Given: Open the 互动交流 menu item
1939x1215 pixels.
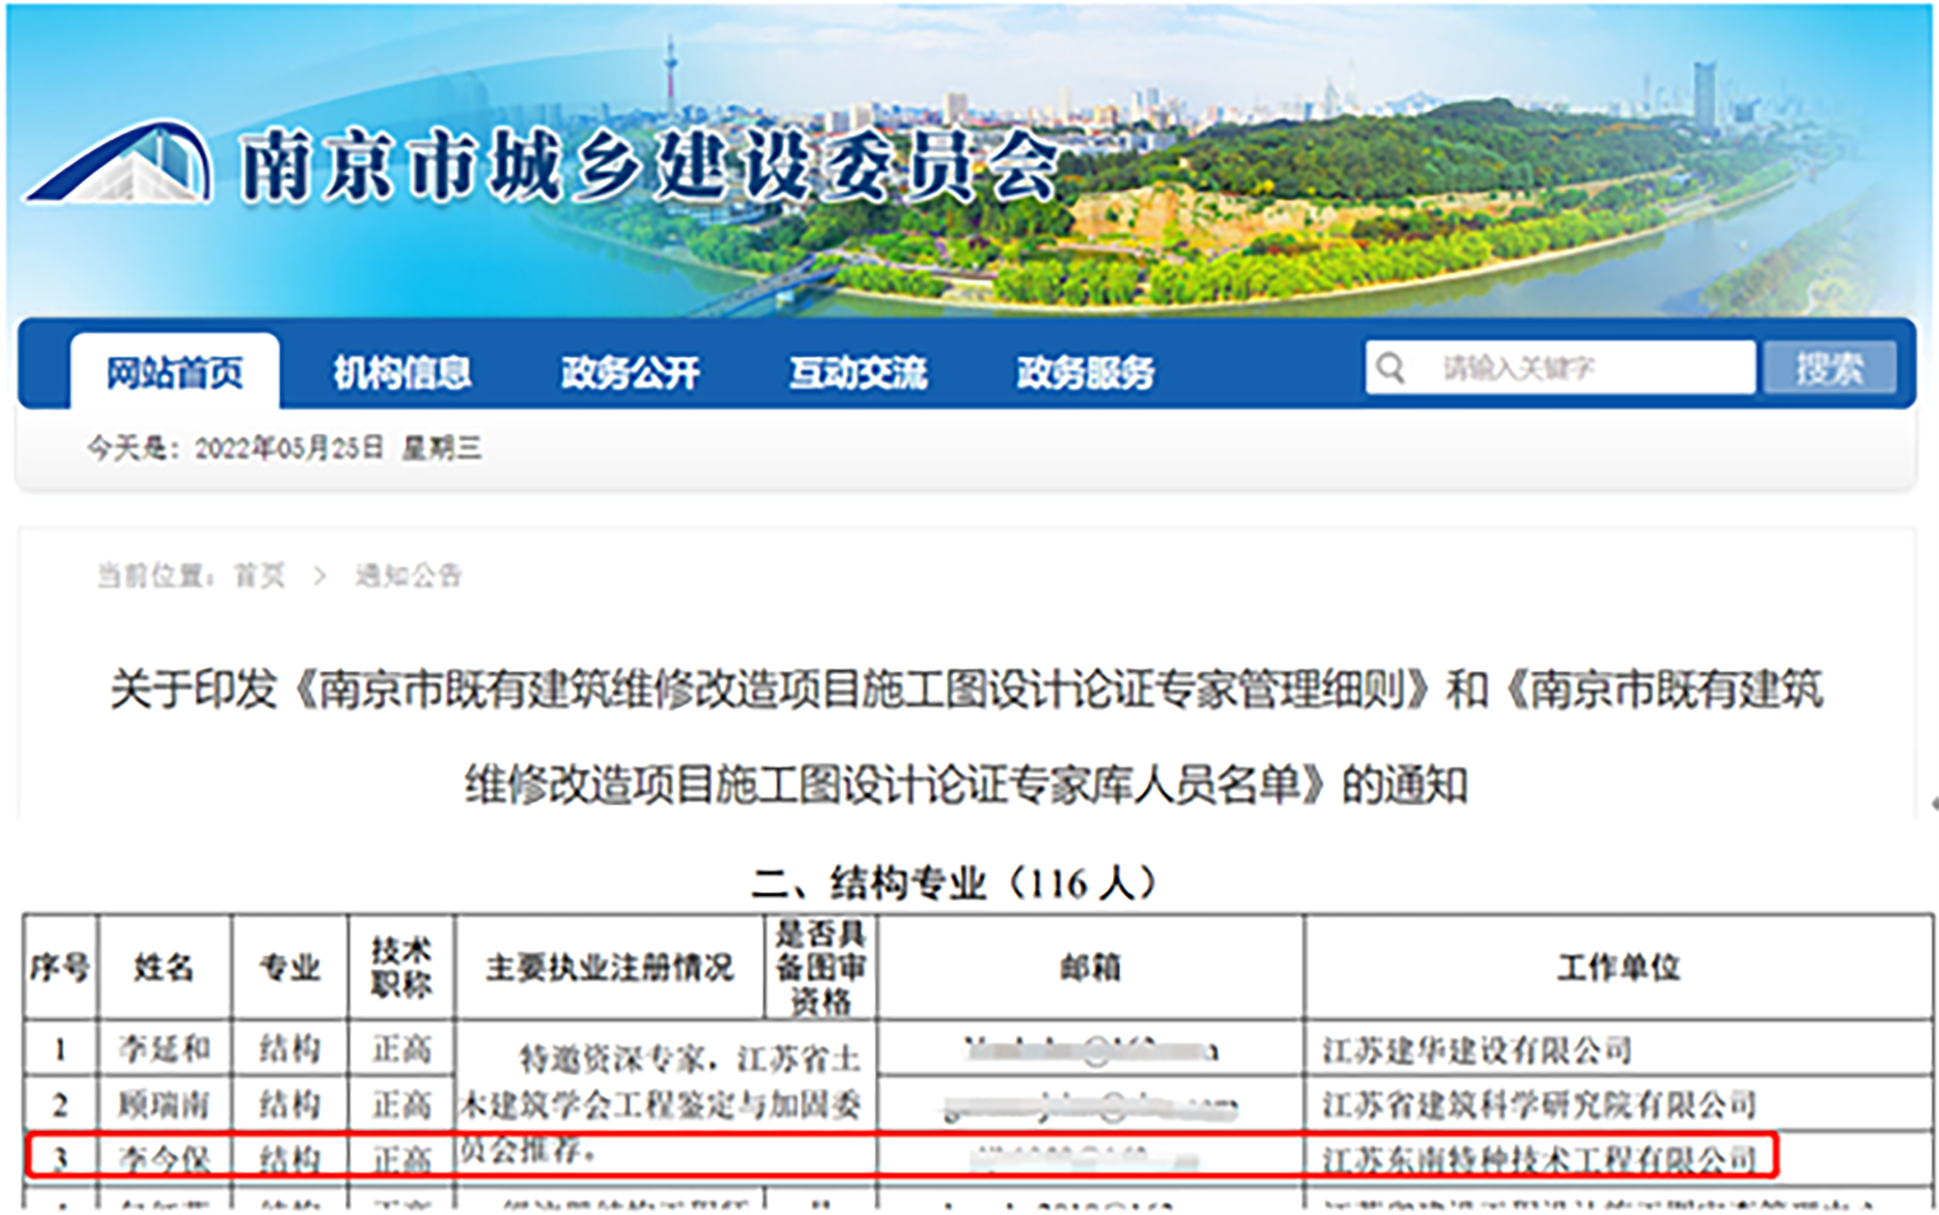Looking at the screenshot, I should click(858, 372).
